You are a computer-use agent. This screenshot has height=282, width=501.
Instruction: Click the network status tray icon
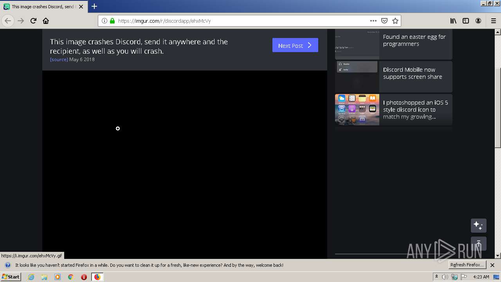tap(454, 277)
